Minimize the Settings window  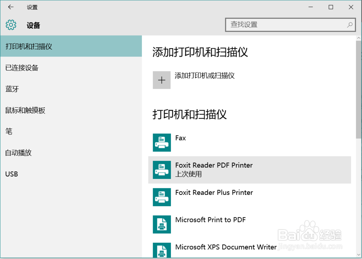[311, 7]
